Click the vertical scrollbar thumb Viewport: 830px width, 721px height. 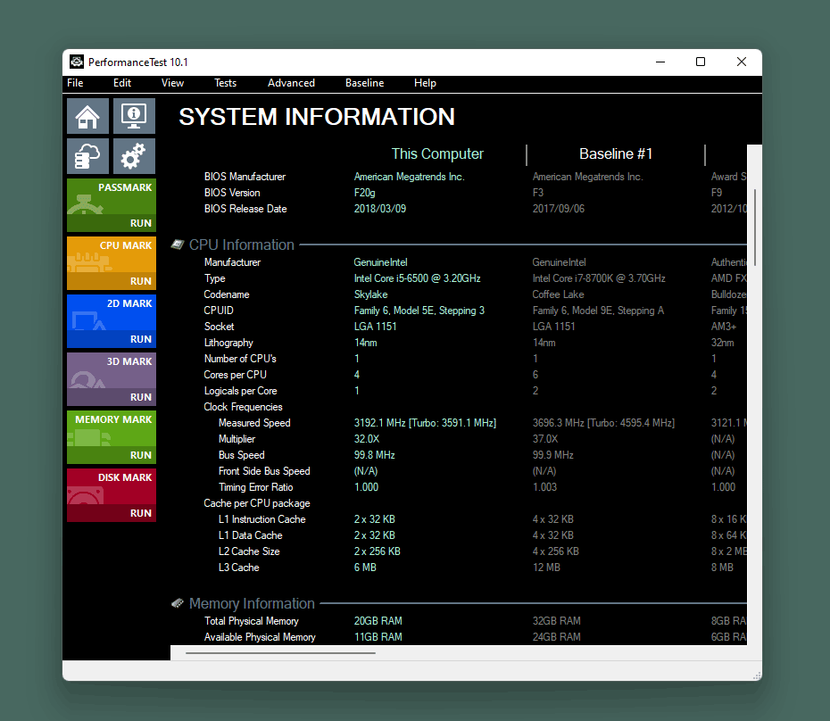pyautogui.click(x=754, y=228)
